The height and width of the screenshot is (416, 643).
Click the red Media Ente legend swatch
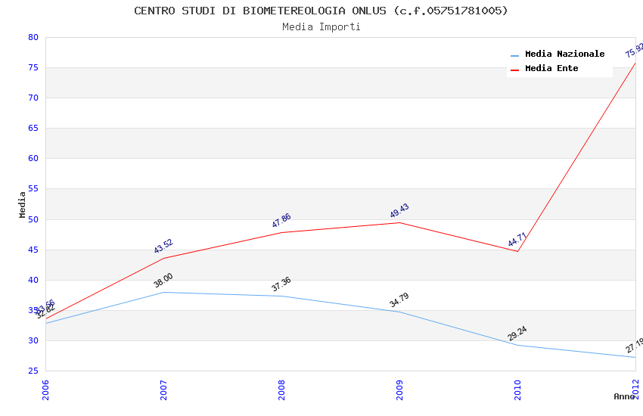click(x=515, y=70)
